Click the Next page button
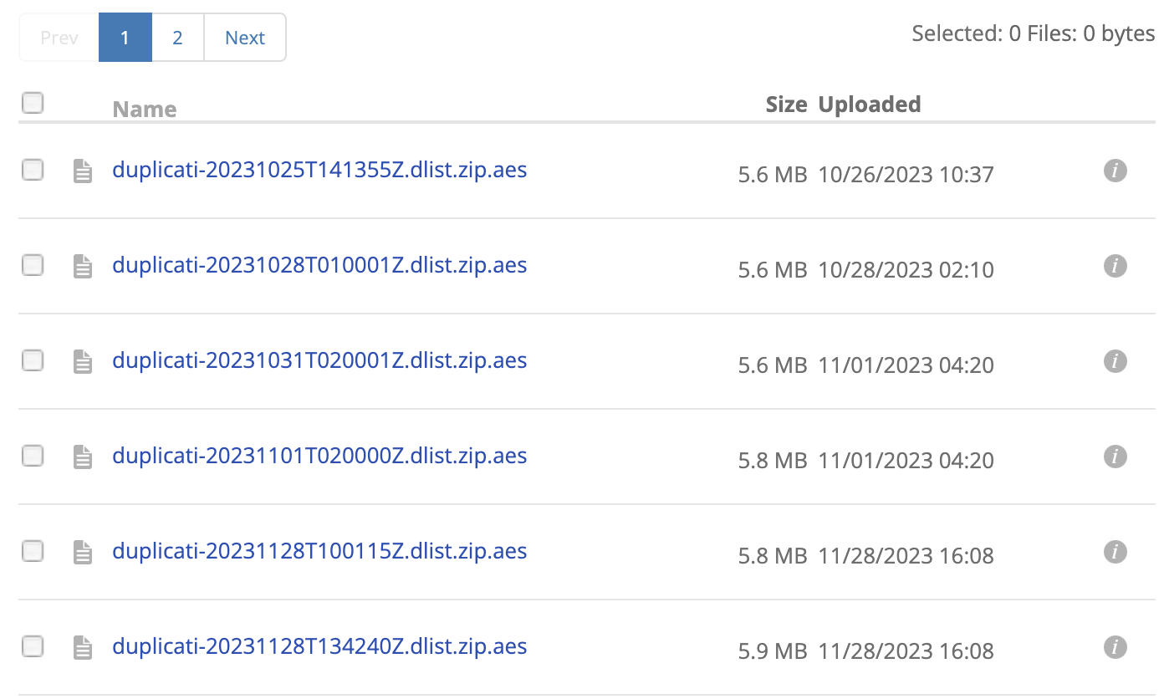The image size is (1164, 699). (x=244, y=38)
